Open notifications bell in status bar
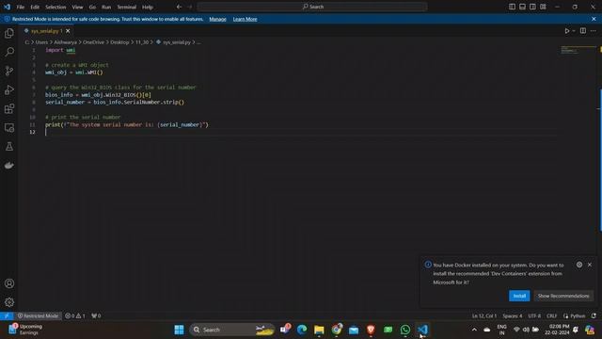This screenshot has height=339, width=602. [x=594, y=315]
